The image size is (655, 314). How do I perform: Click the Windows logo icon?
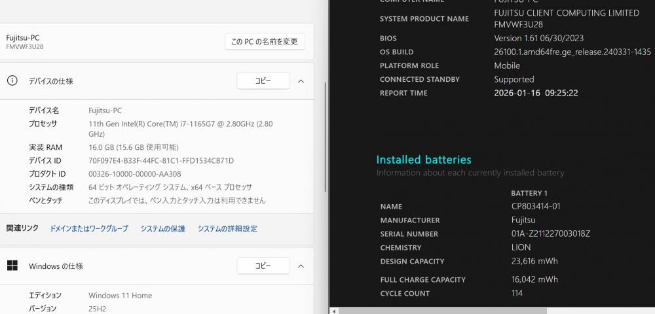click(x=12, y=266)
